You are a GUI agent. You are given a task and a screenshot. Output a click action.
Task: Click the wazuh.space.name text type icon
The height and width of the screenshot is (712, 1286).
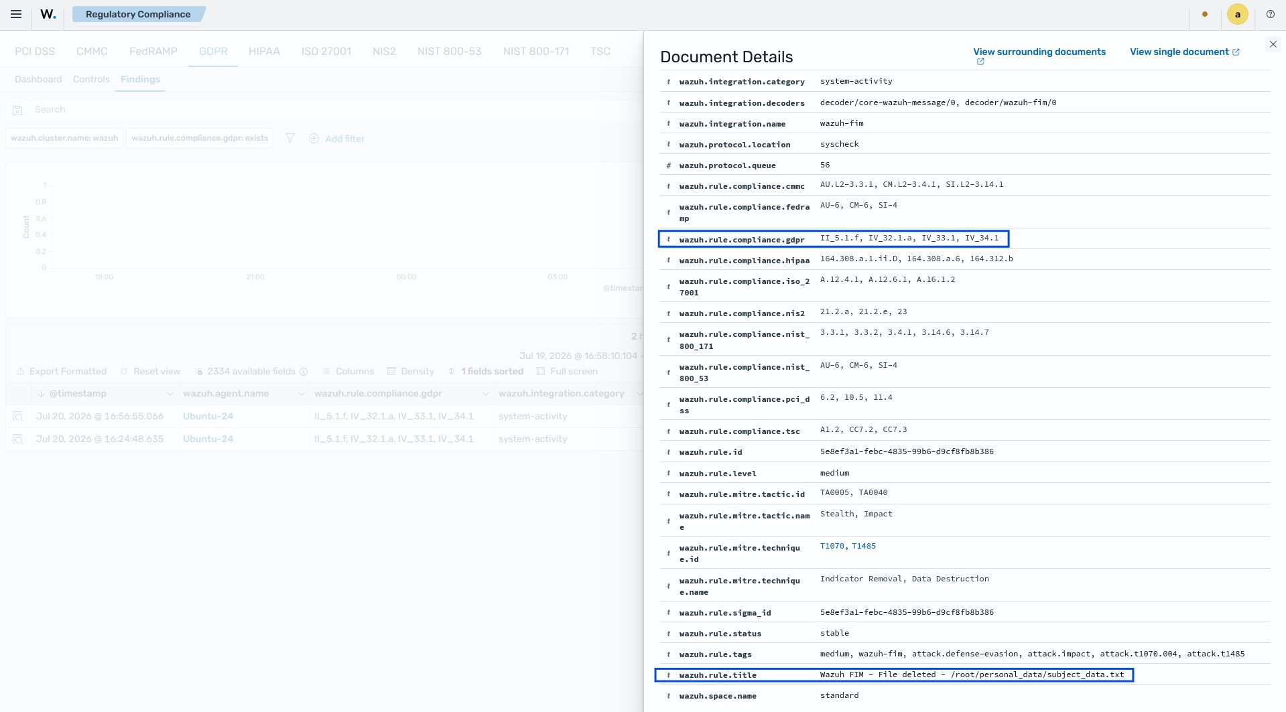[668, 696]
